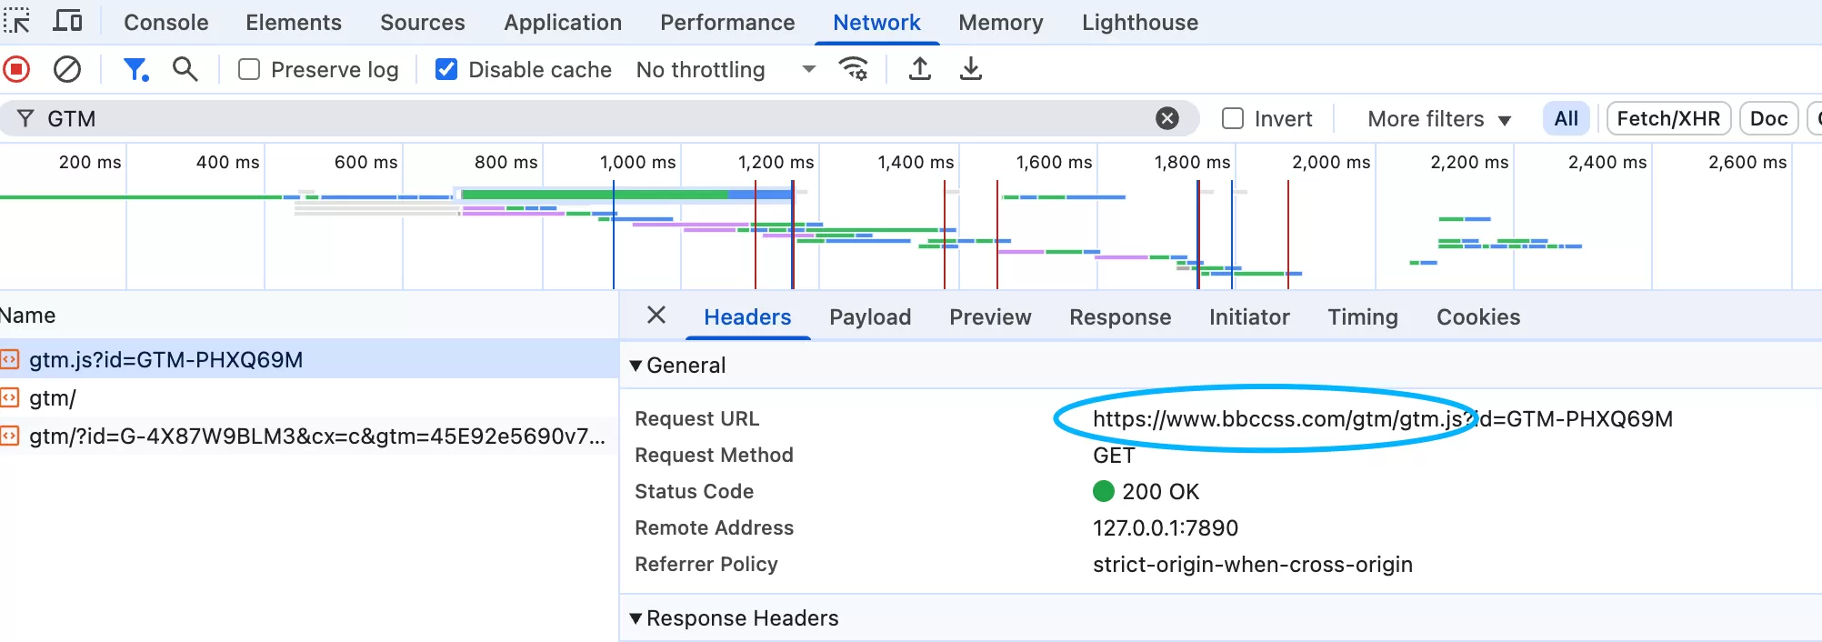Click the strict-origin-when-cross-origin policy value
The width and height of the screenshot is (1822, 642).
tap(1253, 564)
